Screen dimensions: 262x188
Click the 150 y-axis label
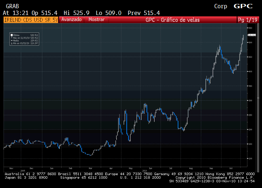coord(250,144)
